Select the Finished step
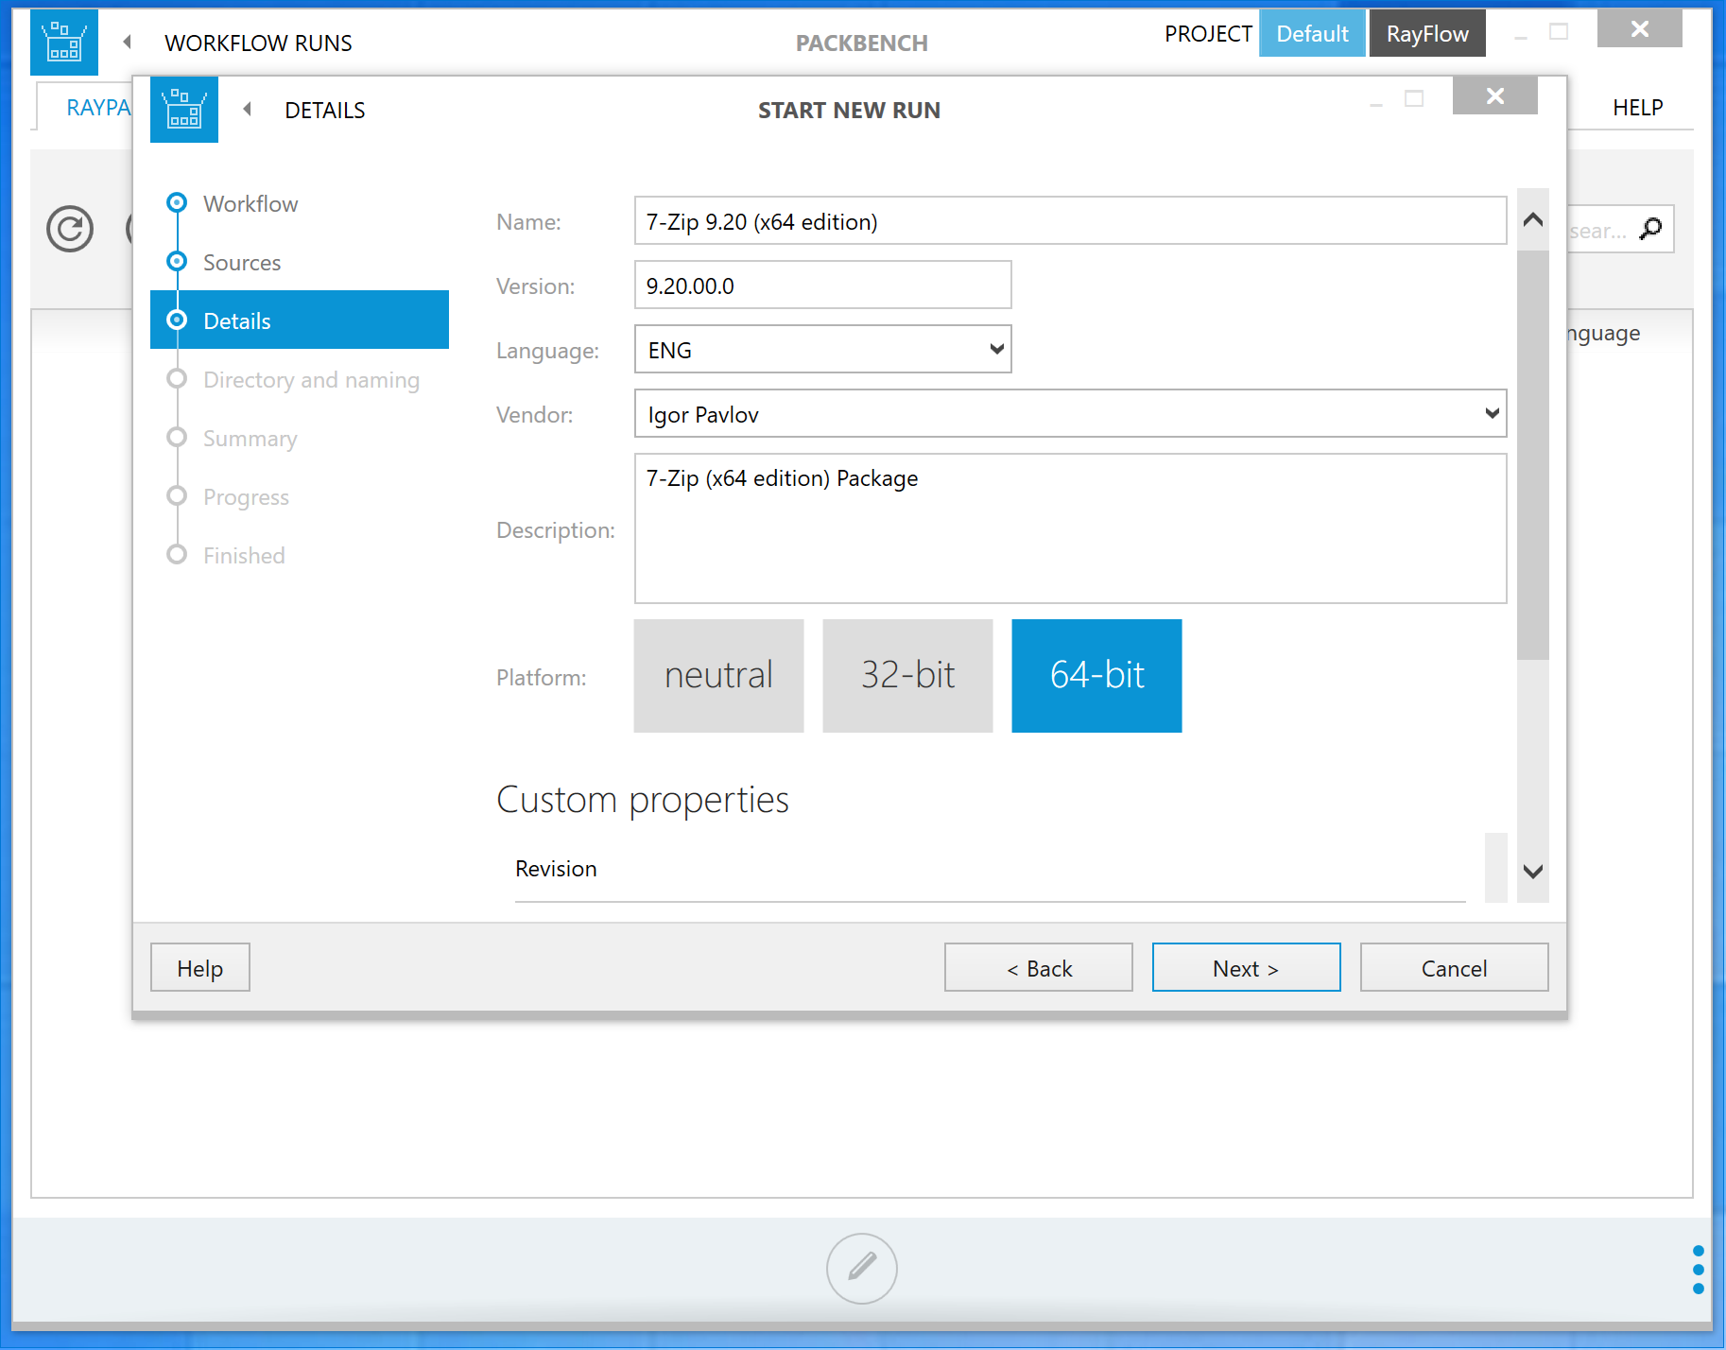 [x=244, y=555]
